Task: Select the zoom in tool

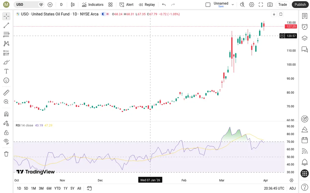Action: coord(6,102)
